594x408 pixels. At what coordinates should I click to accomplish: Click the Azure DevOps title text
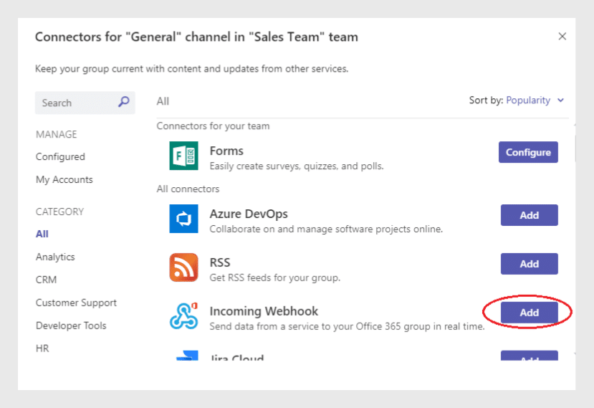[x=249, y=214]
